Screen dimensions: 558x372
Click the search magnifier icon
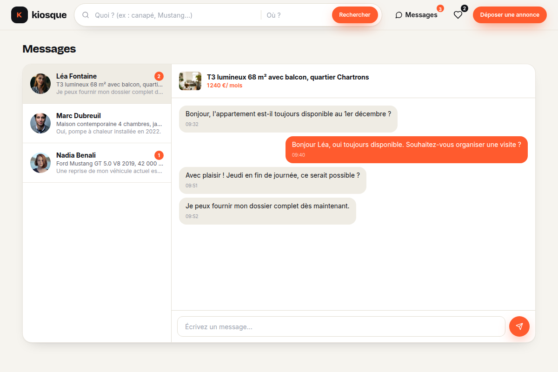(86, 15)
